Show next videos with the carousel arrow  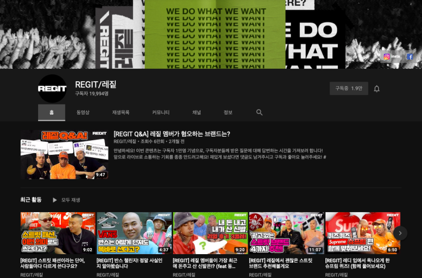pos(400,233)
